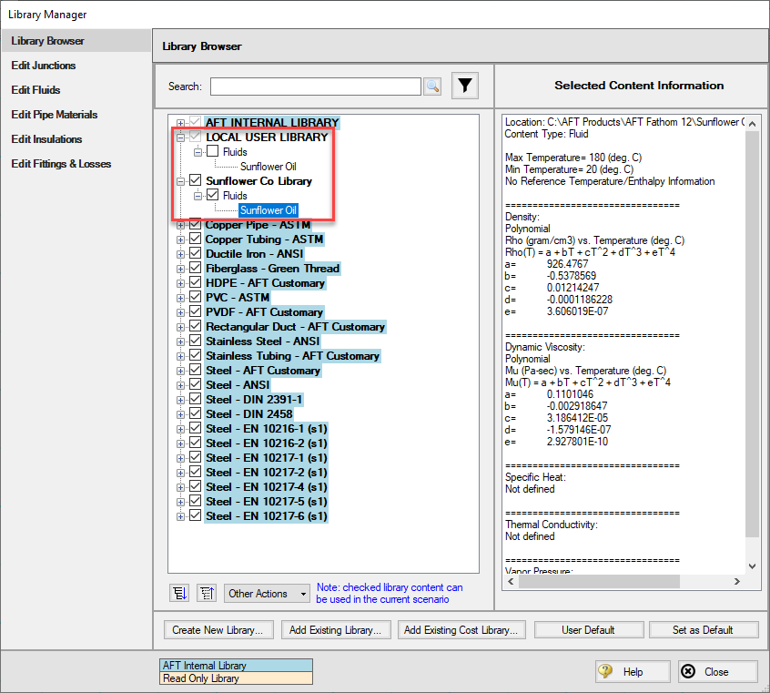Click Create New Library button
Screen dimensions: 770x693
[x=217, y=630]
